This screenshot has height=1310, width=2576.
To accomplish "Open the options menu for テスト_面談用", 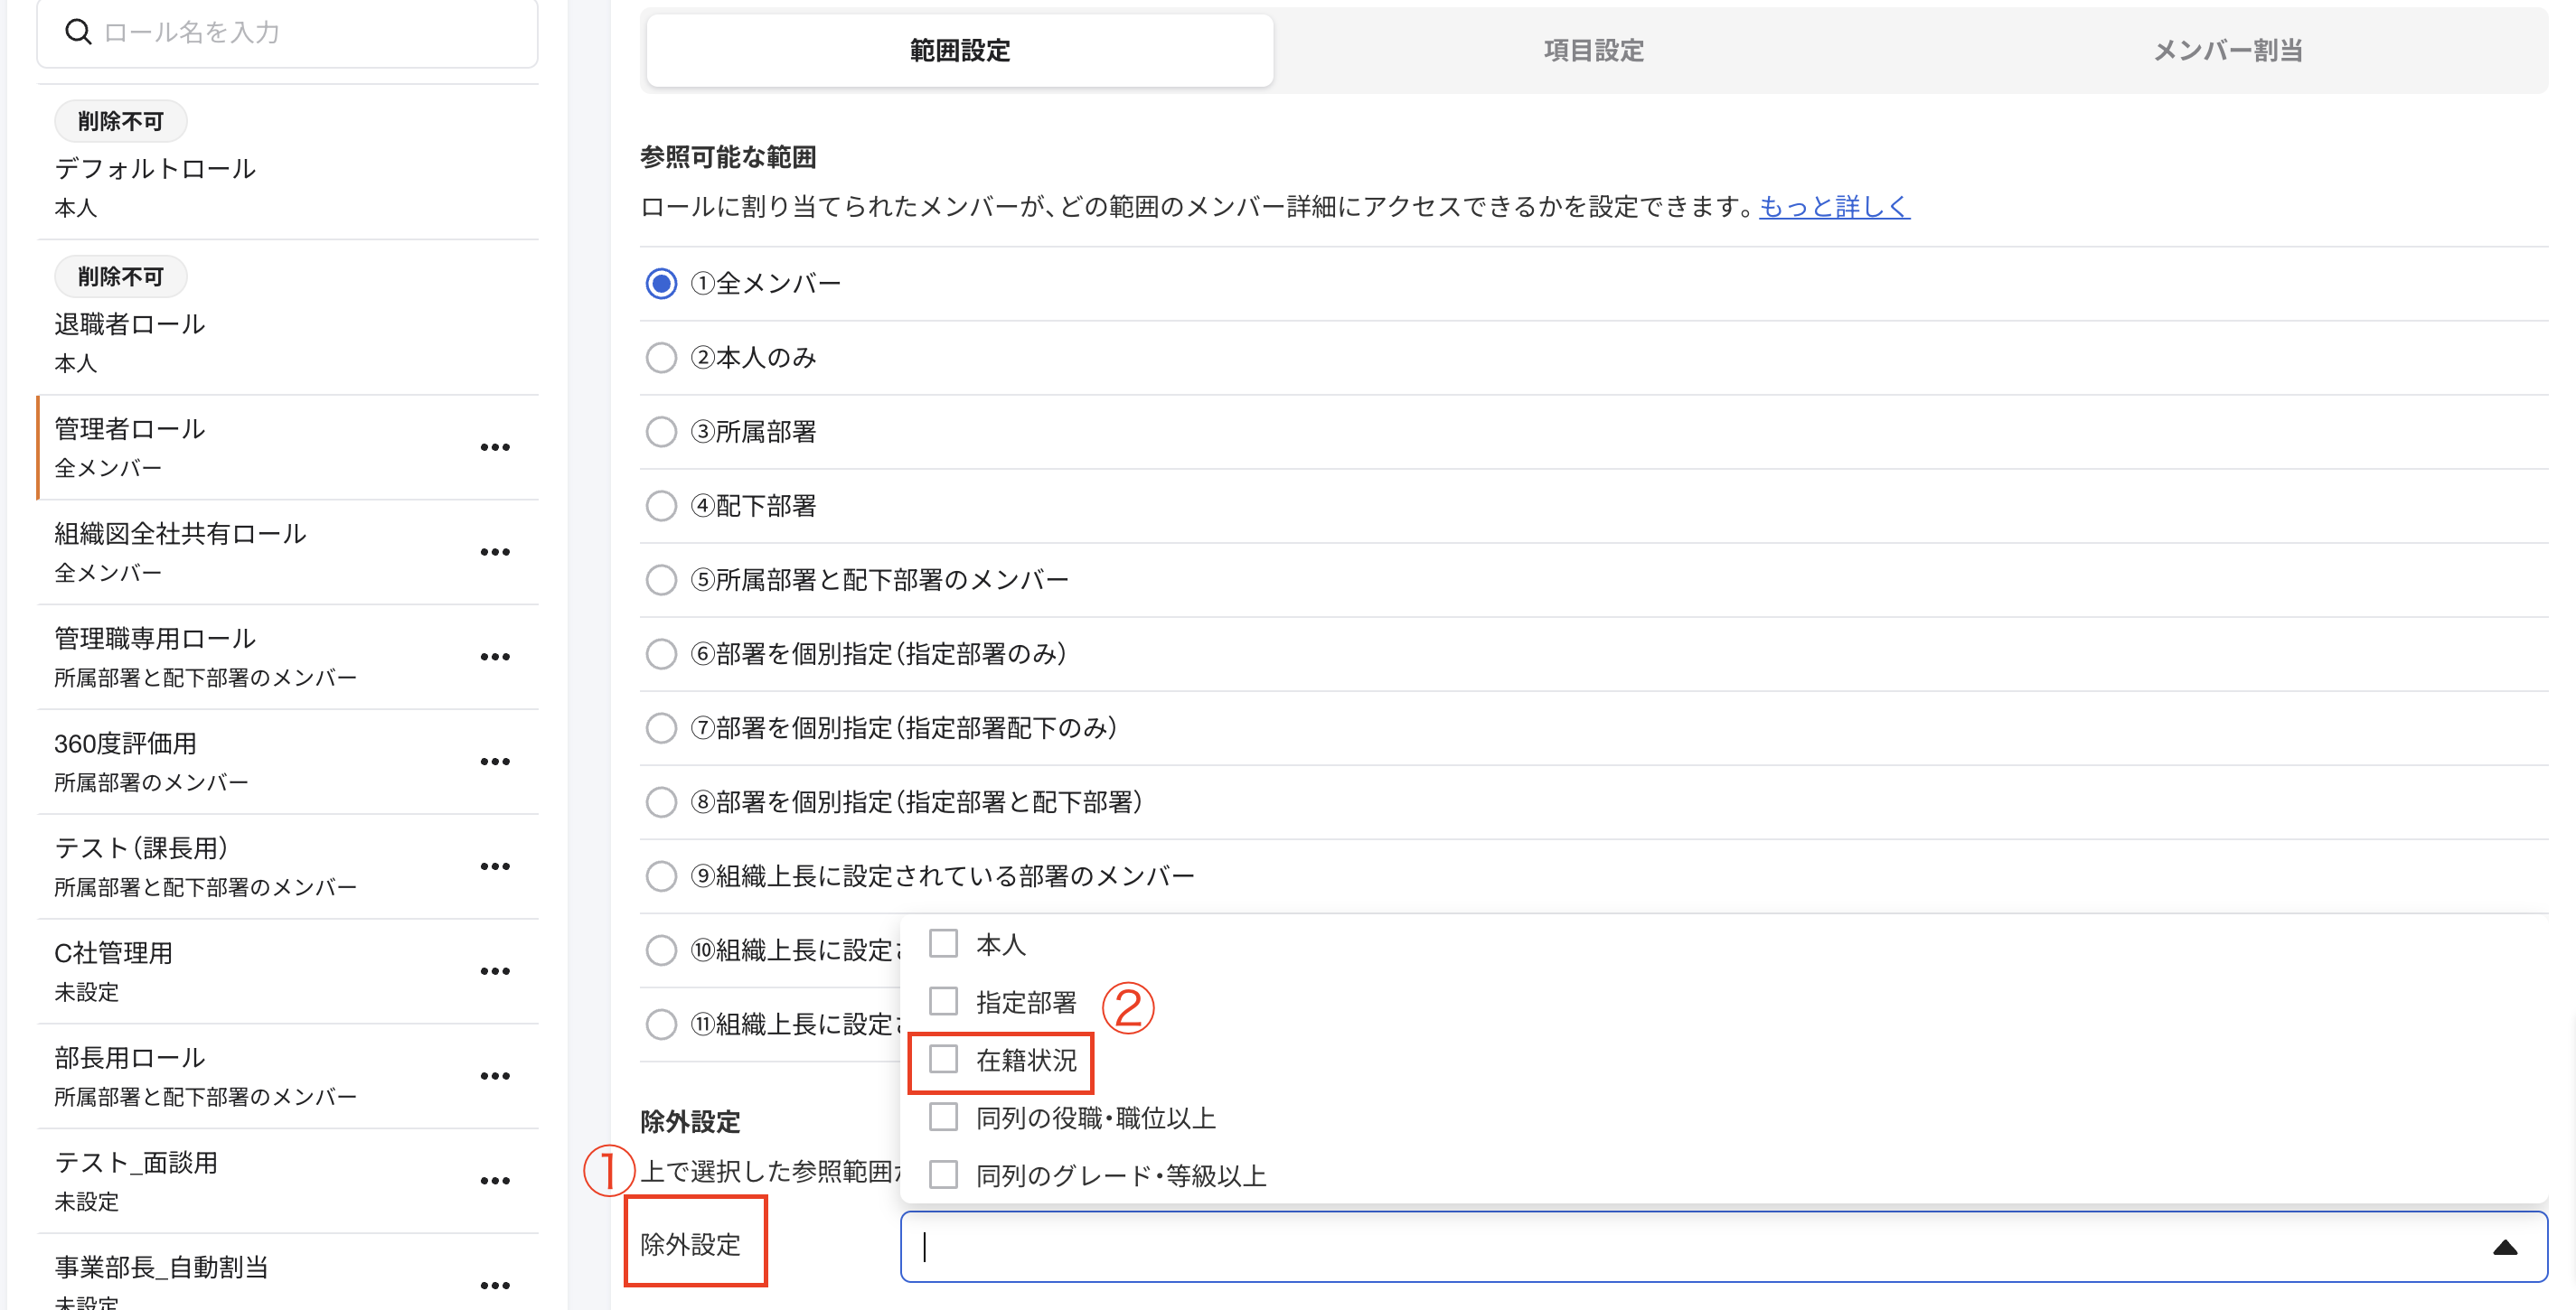I will 495,1180.
